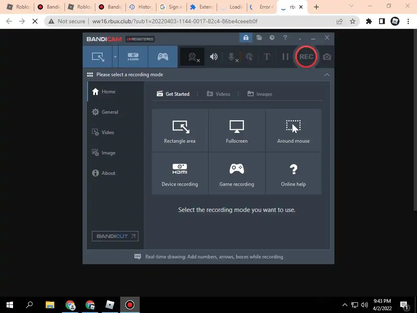Open the scheduled recording clock icon
This screenshot has height=313, width=417.
pyautogui.click(x=272, y=38)
